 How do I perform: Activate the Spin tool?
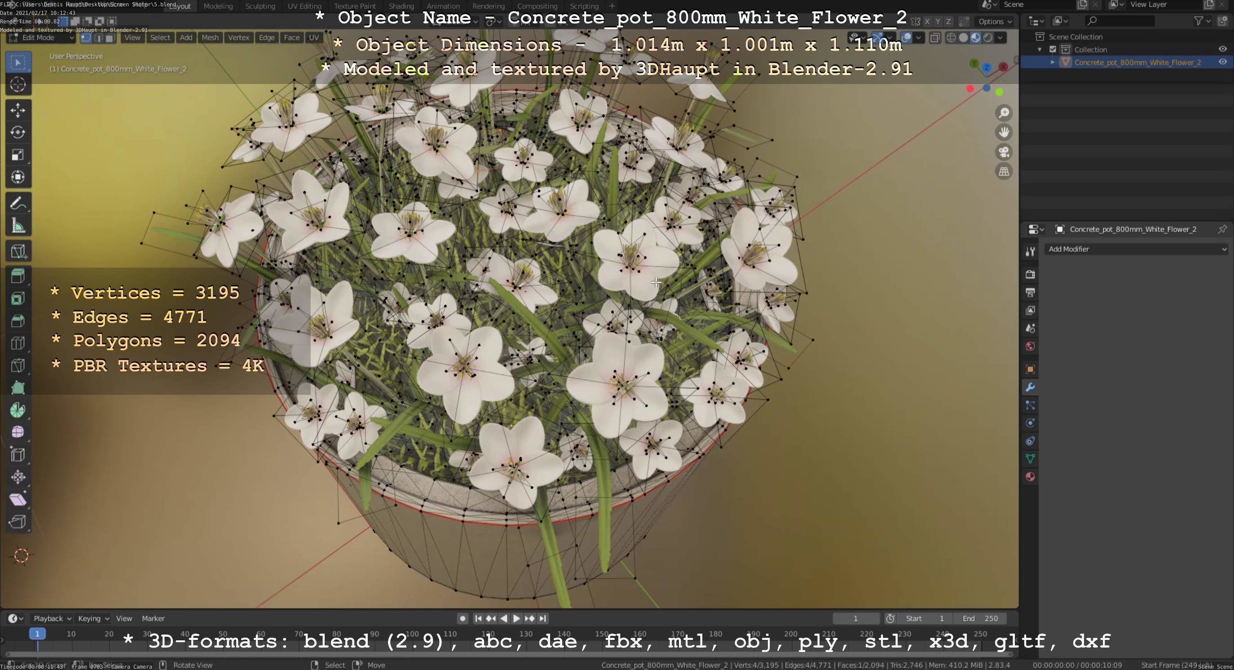click(x=18, y=410)
